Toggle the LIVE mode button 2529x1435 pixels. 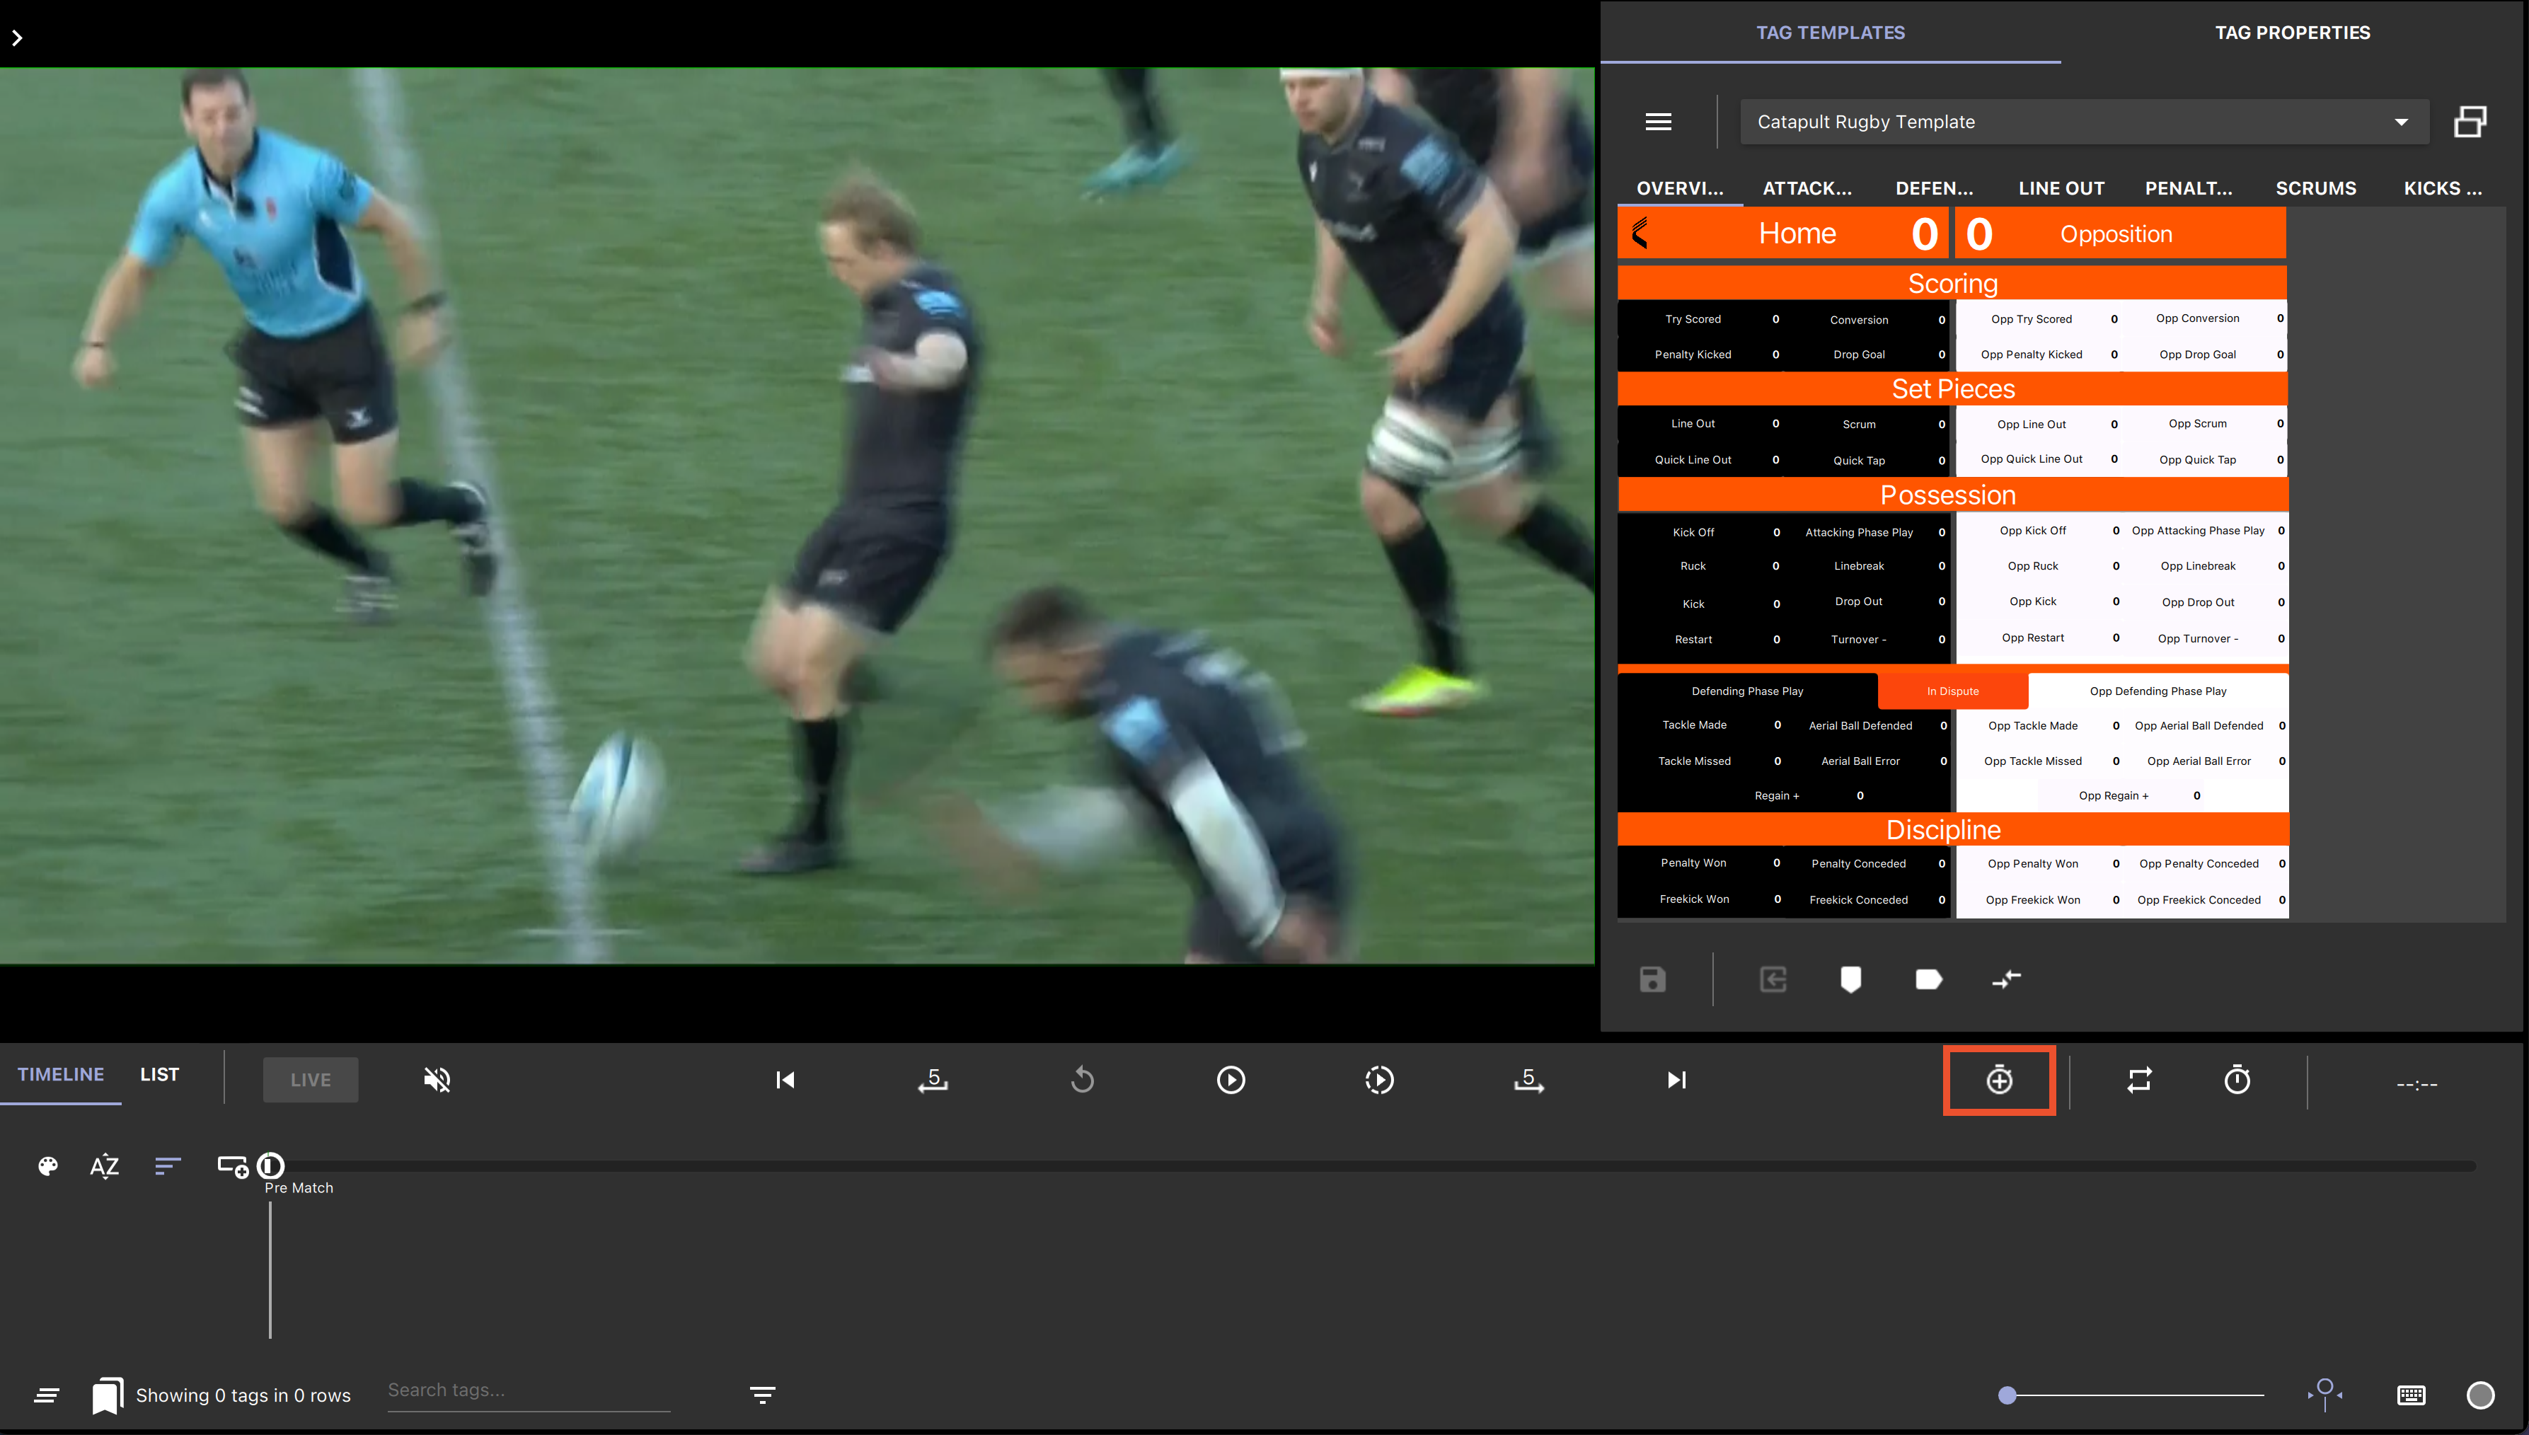[311, 1080]
